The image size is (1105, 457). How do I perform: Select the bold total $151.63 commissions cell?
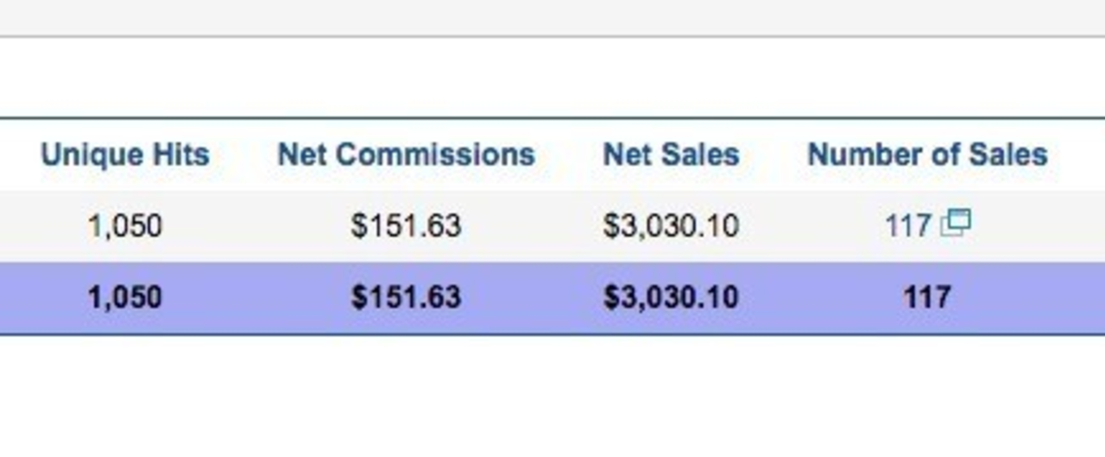pyautogui.click(x=406, y=297)
